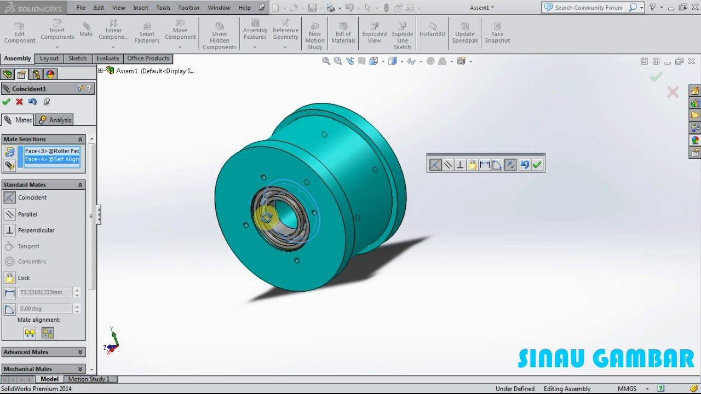Viewport: 701px width, 394px height.
Task: Select the Coincident standard mate
Action: pos(25,198)
